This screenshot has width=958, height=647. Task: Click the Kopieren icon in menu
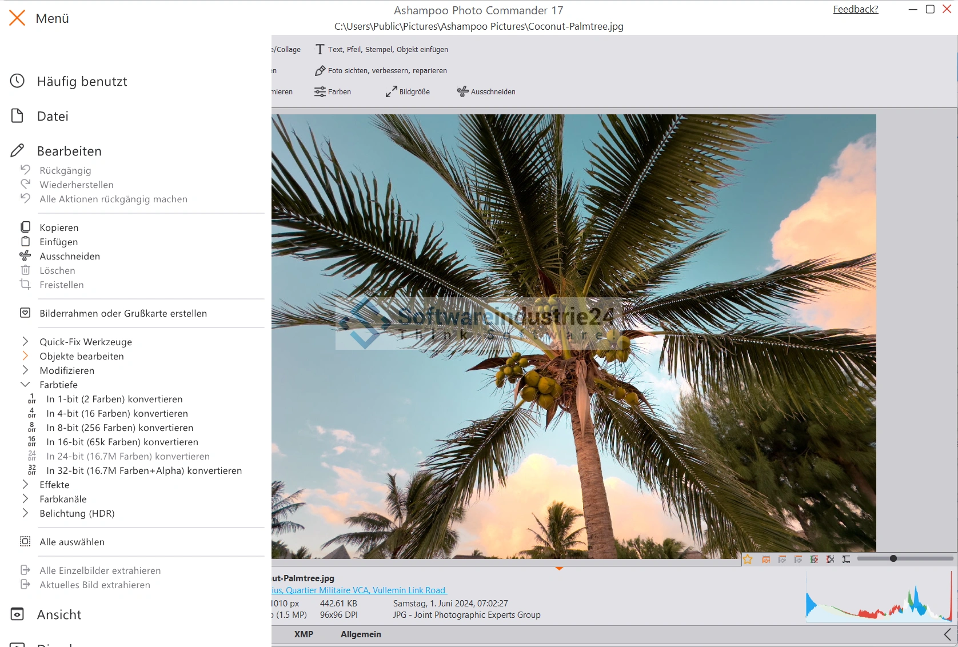pyautogui.click(x=26, y=227)
